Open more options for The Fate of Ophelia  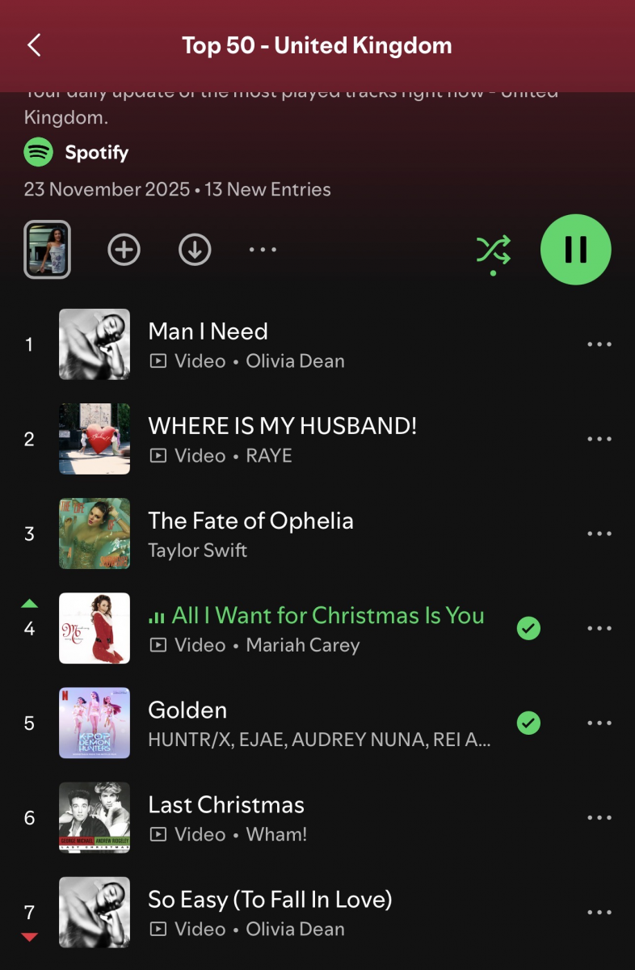click(x=599, y=533)
